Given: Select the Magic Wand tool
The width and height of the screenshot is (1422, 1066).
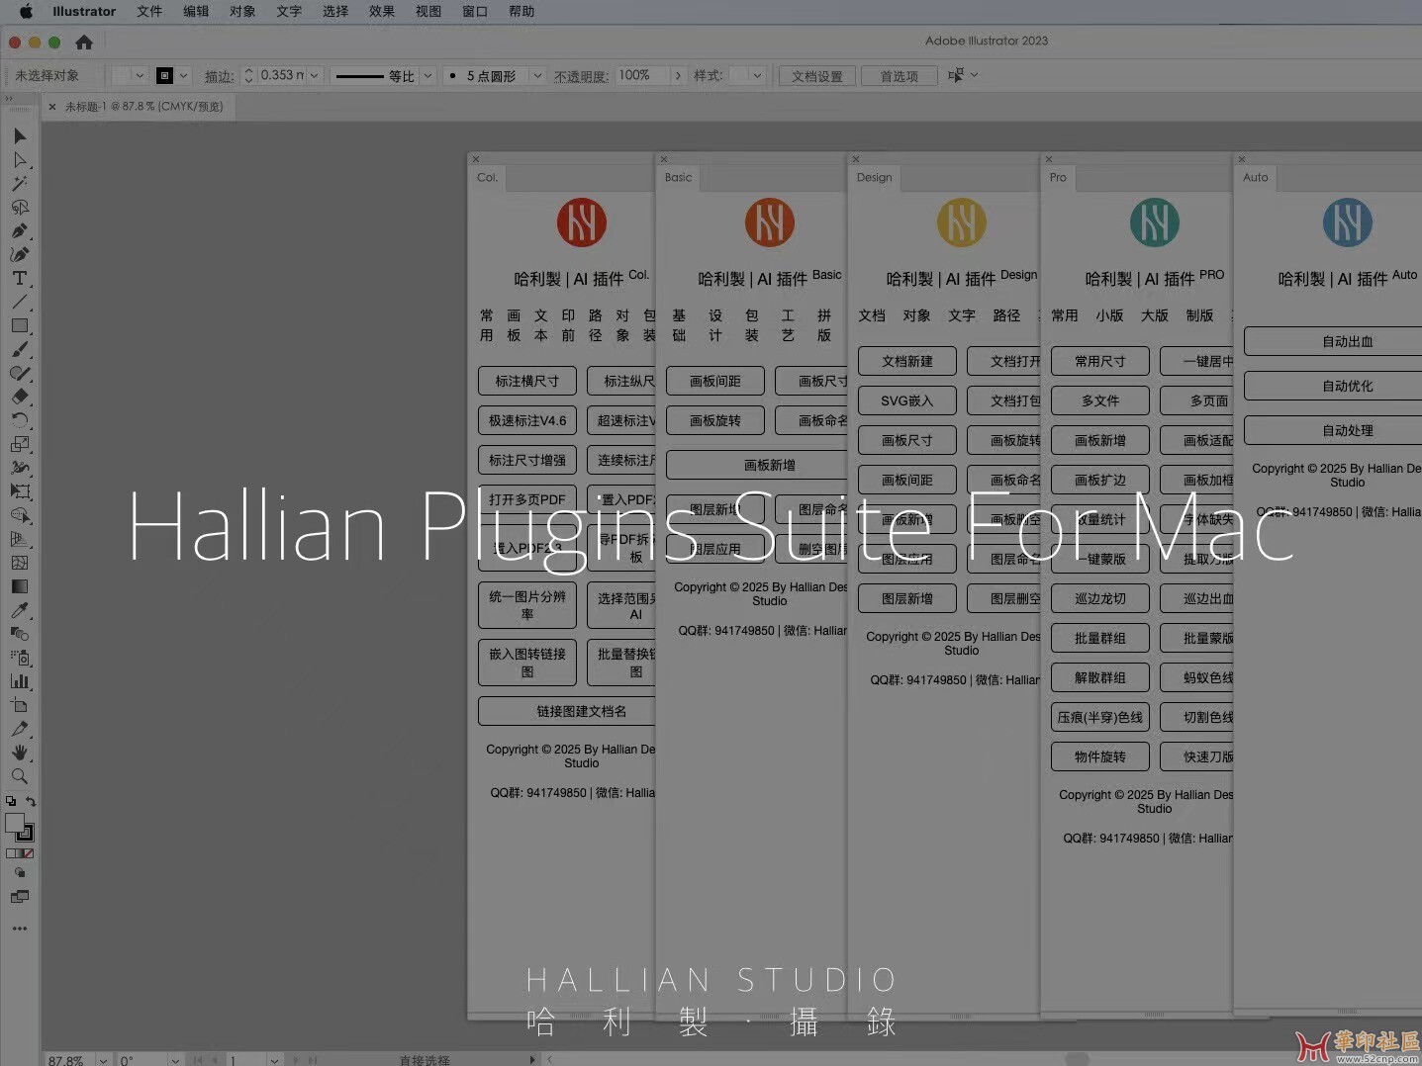Looking at the screenshot, I should (20, 184).
